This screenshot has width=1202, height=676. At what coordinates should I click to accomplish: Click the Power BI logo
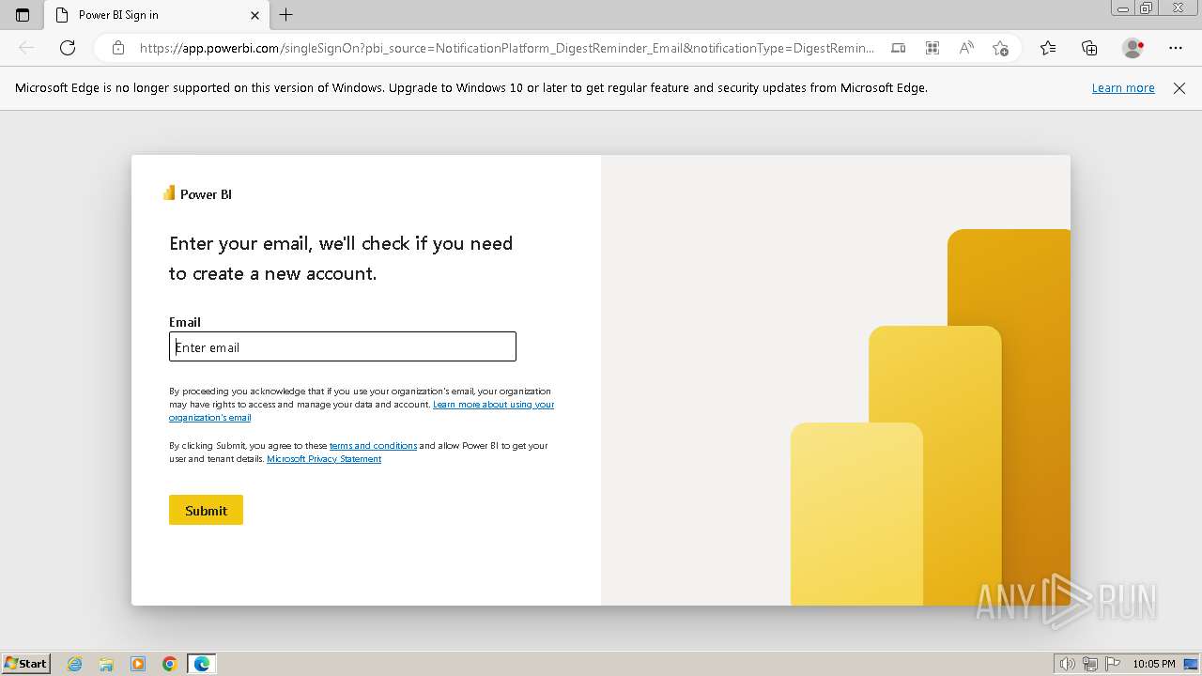click(x=197, y=193)
